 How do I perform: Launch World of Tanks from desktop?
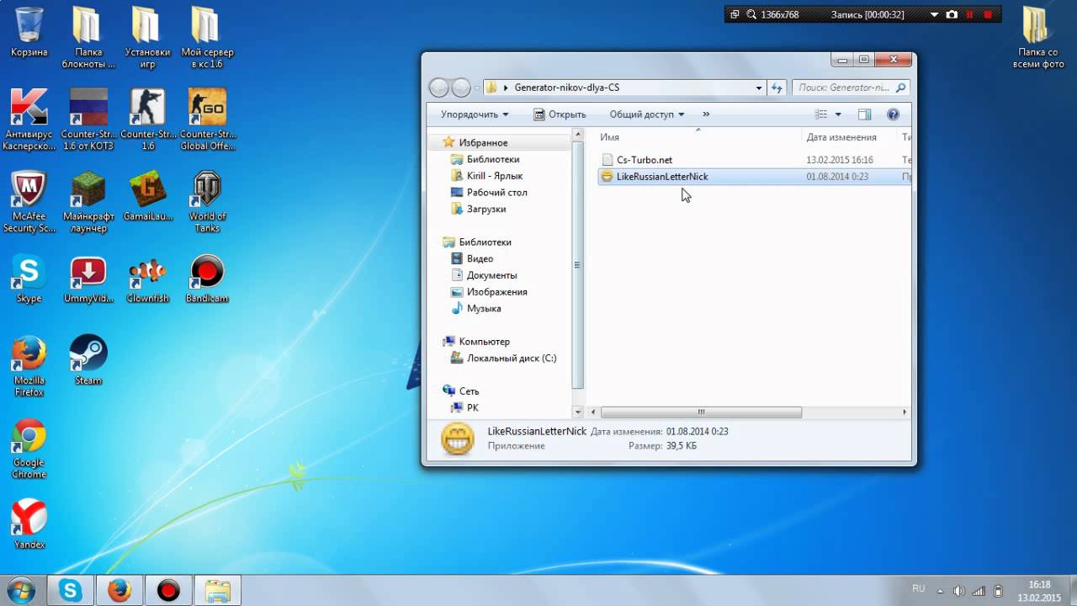pyautogui.click(x=207, y=202)
